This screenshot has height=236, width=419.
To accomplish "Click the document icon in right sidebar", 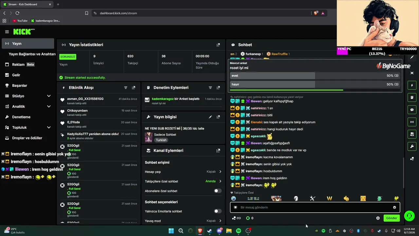I will [x=412, y=97].
